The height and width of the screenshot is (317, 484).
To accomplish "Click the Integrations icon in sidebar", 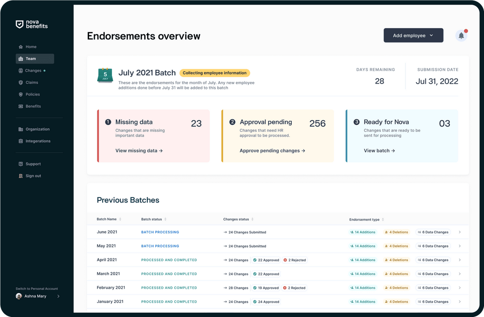I will tap(21, 141).
